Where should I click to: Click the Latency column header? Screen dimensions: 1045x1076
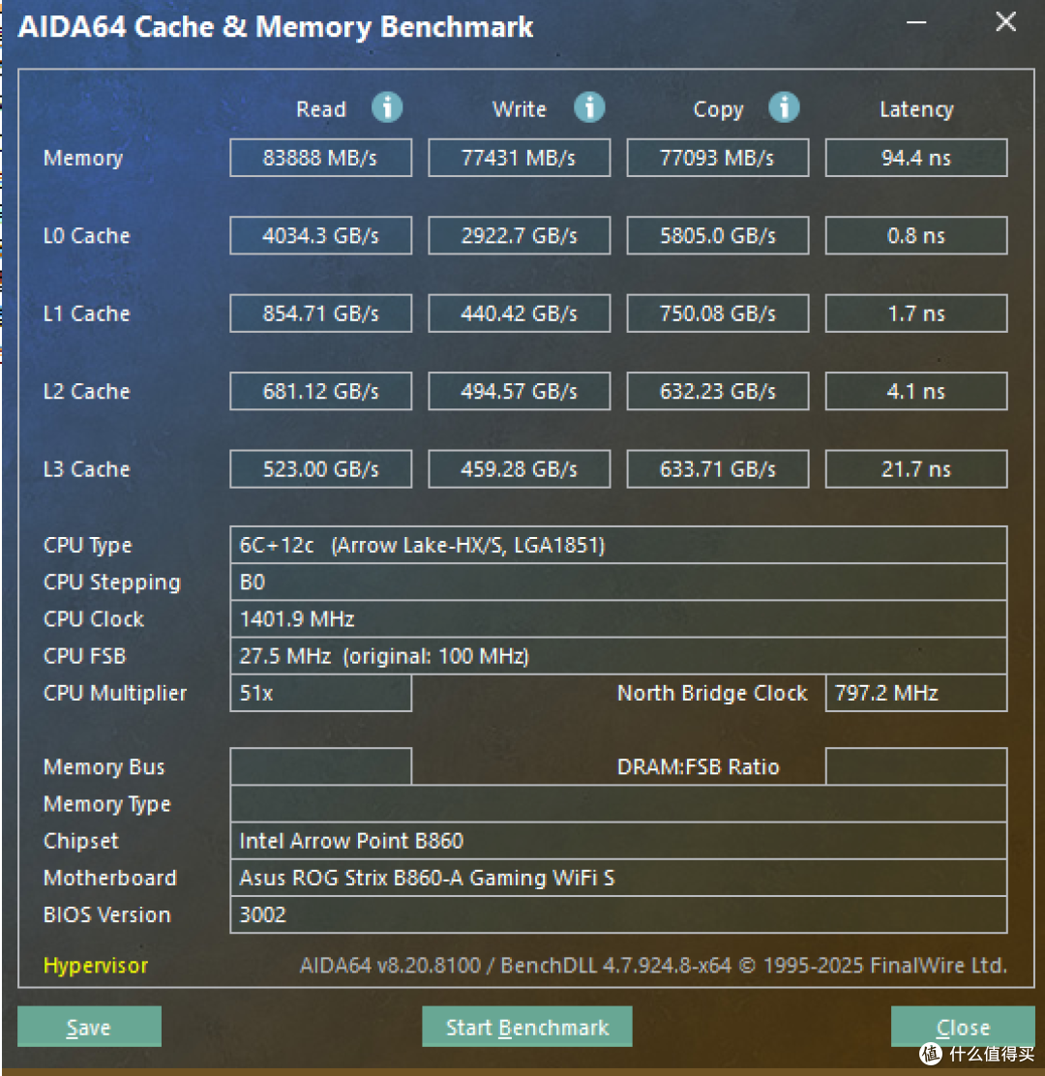[916, 109]
